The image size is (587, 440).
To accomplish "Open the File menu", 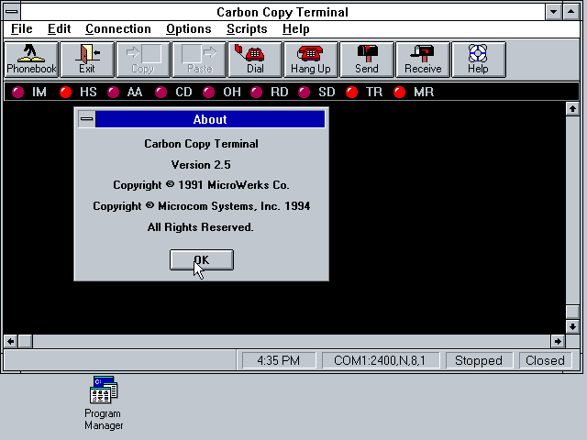I will [x=22, y=29].
